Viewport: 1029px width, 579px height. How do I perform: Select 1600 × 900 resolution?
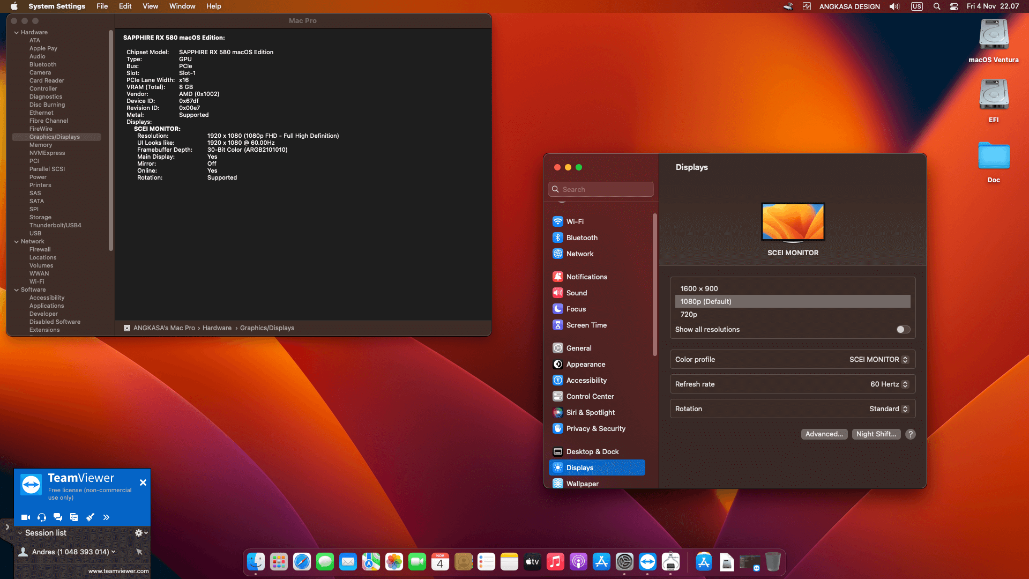793,288
